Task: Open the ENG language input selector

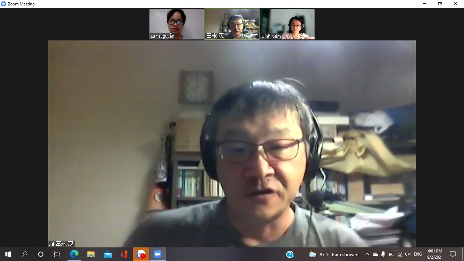Action: point(418,254)
